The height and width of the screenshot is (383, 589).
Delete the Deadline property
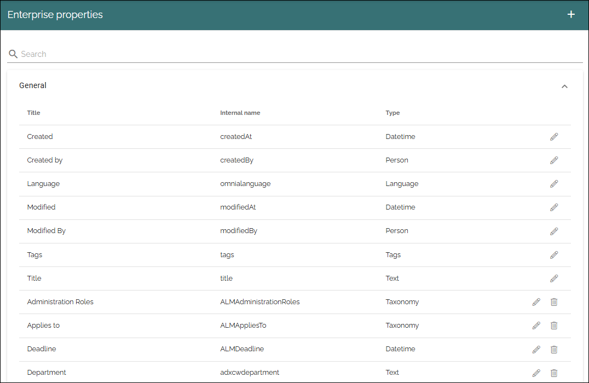(x=554, y=350)
